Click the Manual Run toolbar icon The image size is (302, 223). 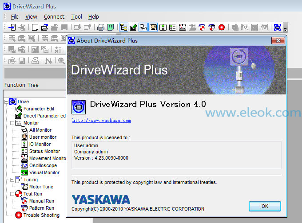(202, 27)
